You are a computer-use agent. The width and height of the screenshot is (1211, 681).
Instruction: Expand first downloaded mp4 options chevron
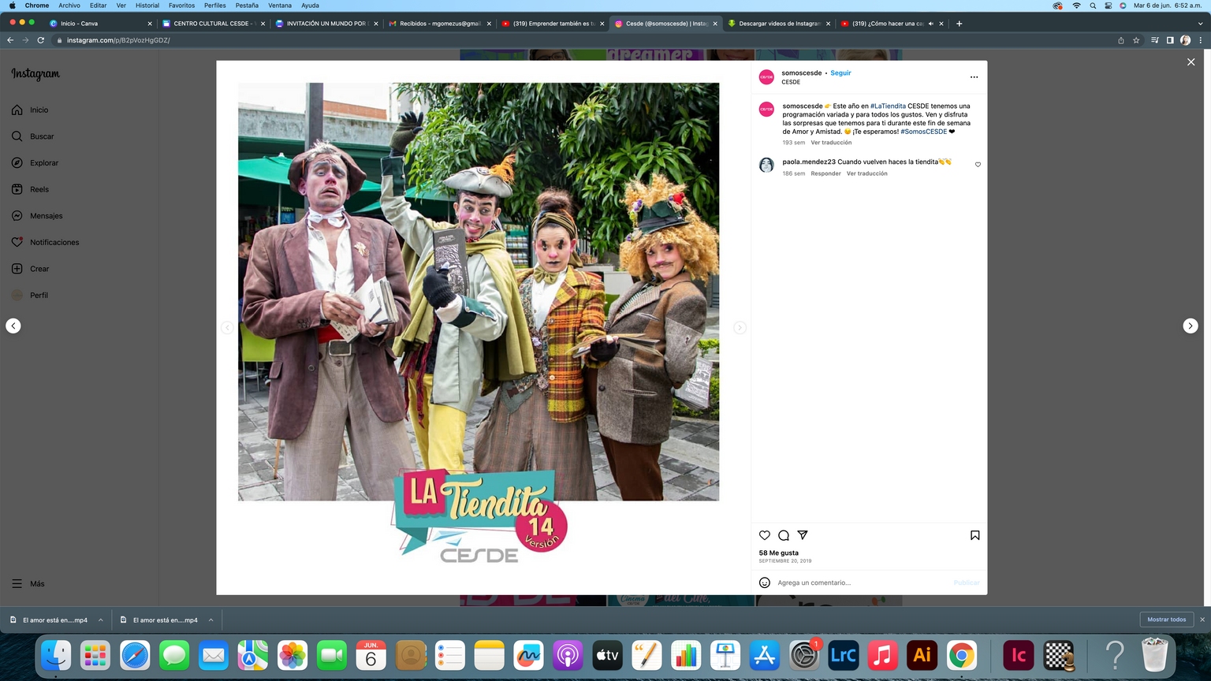click(x=101, y=620)
